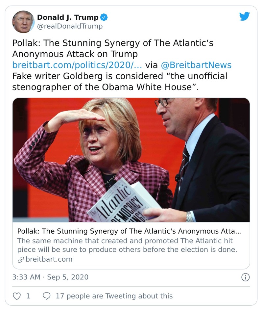Open the Twitter info circle icon
This screenshot has height=311, width=263.
[x=245, y=277]
